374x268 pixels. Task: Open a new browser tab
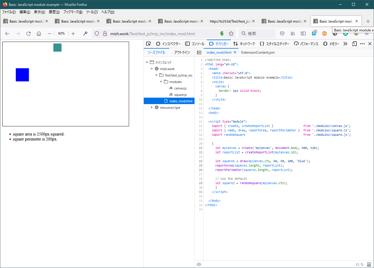[x=368, y=21]
